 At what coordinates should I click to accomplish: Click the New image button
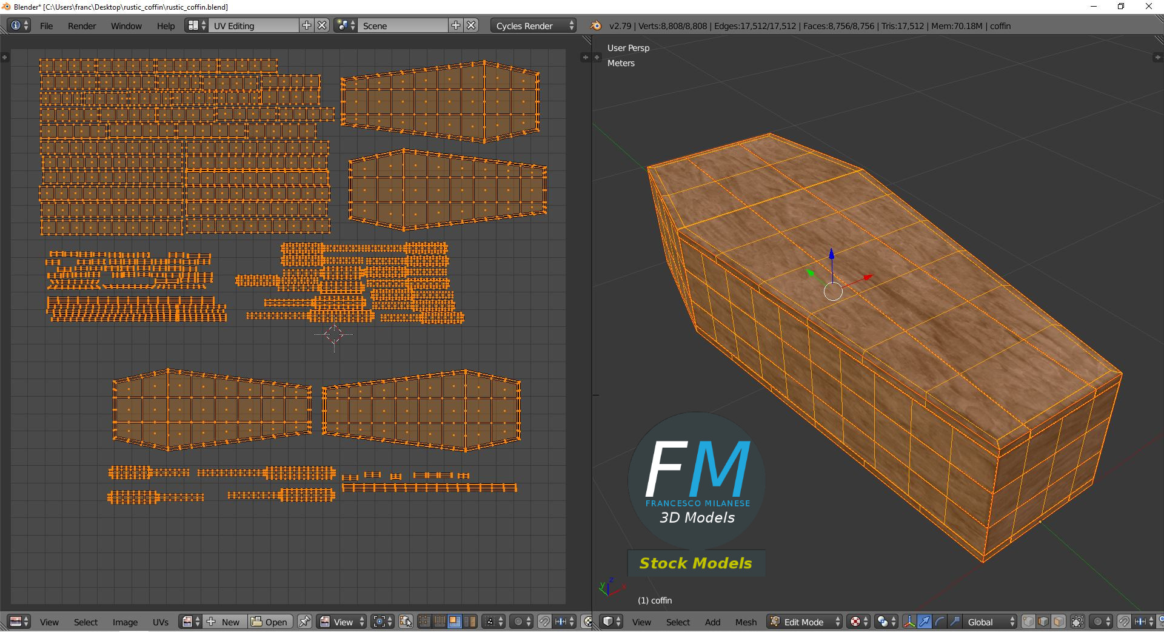tap(224, 622)
